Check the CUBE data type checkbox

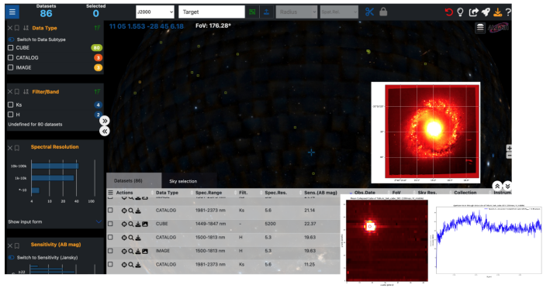(x=11, y=48)
